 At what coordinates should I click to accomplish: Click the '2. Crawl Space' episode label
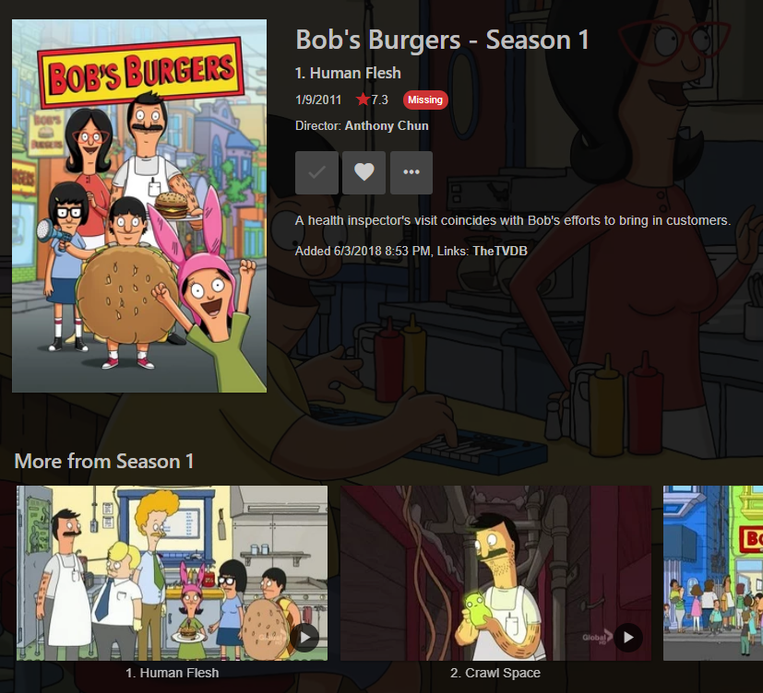495,673
